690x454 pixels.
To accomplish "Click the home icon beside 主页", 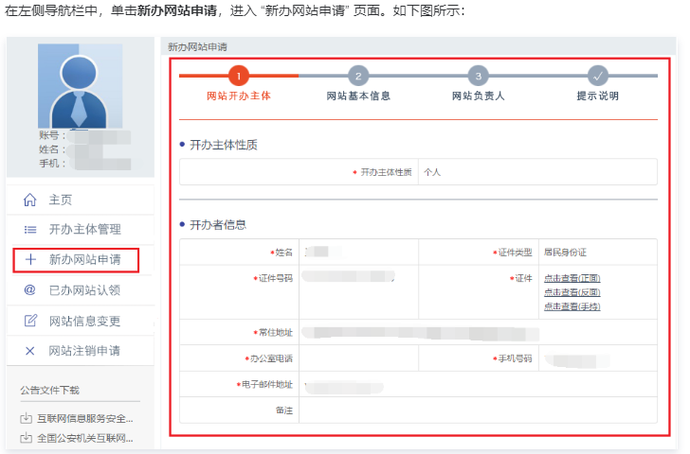I will point(29,200).
